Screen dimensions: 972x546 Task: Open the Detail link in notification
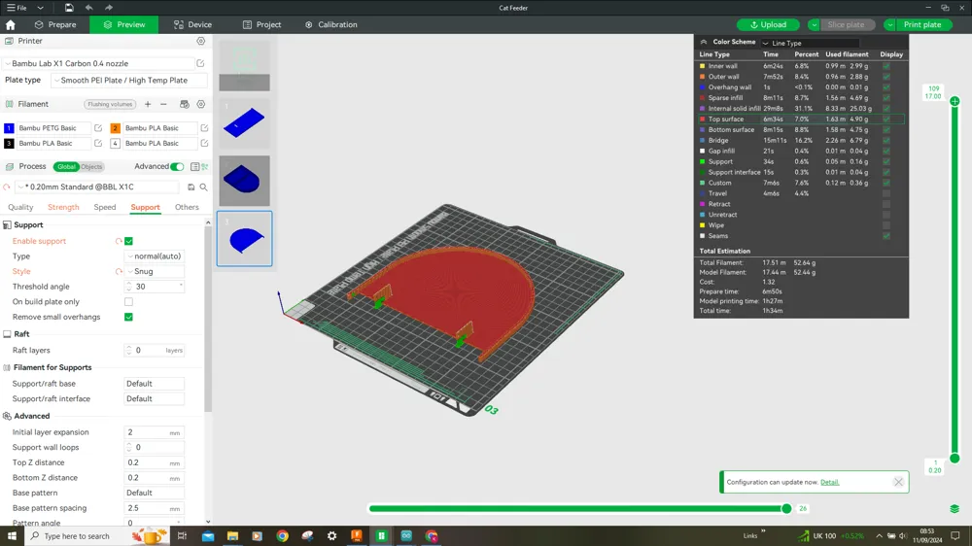click(829, 482)
